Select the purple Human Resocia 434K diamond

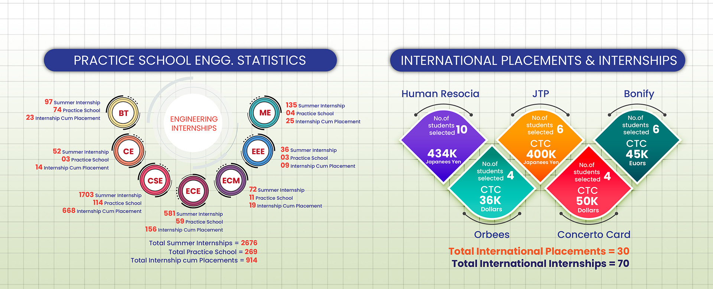(x=443, y=144)
